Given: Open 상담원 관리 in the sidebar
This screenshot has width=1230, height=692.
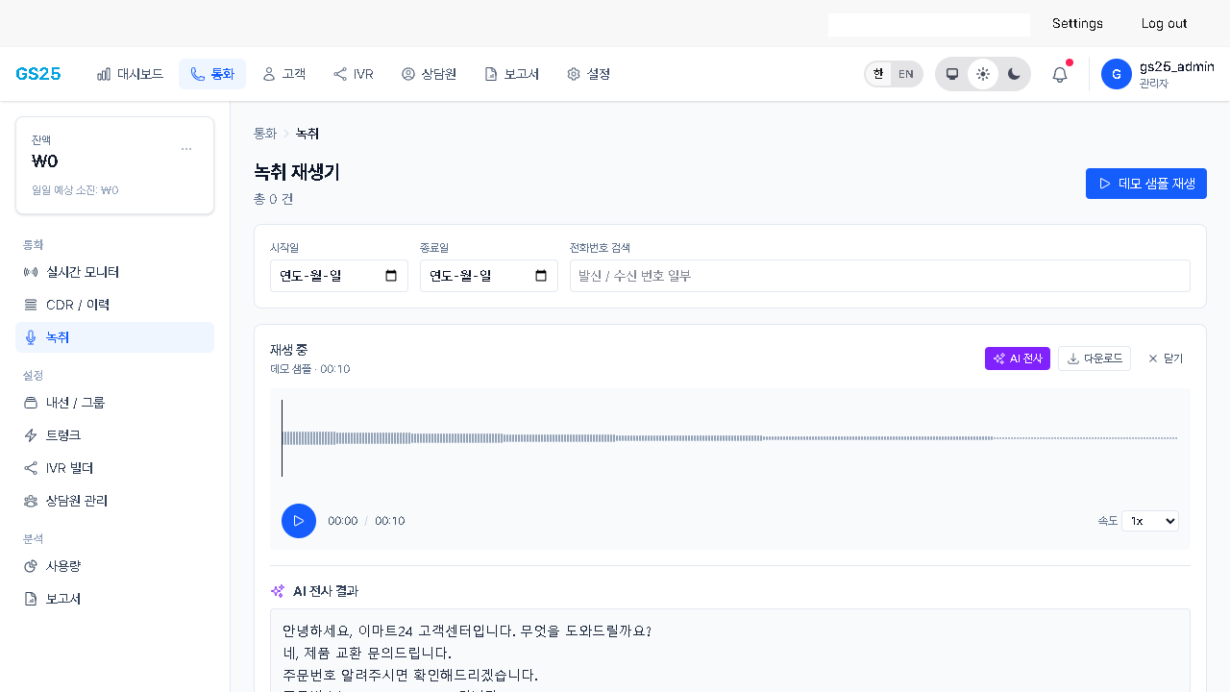Looking at the screenshot, I should 114,501.
